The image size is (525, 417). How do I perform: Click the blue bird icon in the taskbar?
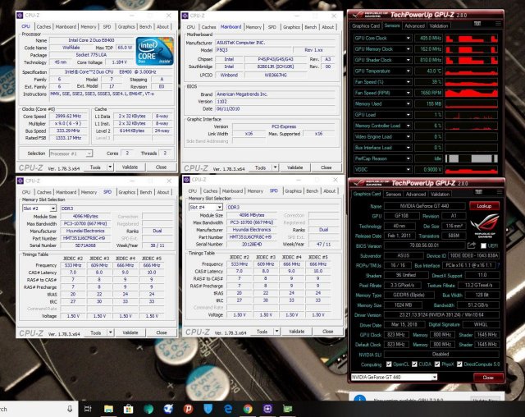pos(168,409)
